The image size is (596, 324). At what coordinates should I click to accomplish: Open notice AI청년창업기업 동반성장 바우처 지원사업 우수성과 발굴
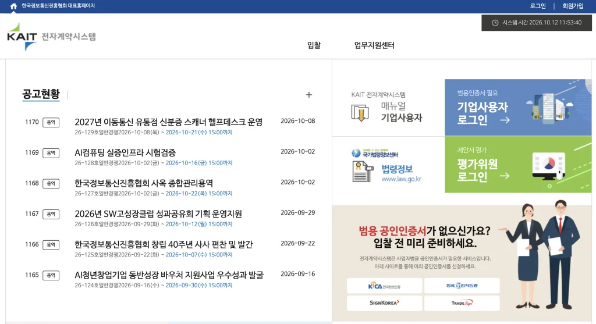(x=169, y=275)
